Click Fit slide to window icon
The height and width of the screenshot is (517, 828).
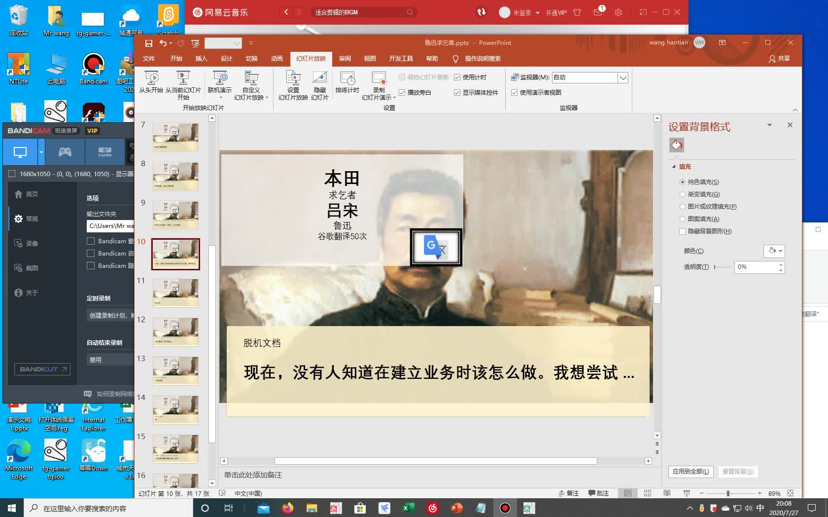pos(791,493)
